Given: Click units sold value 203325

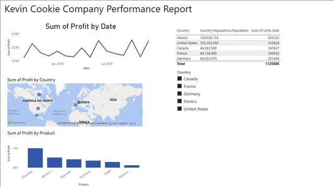Looking at the screenshot, I should tap(273, 38).
